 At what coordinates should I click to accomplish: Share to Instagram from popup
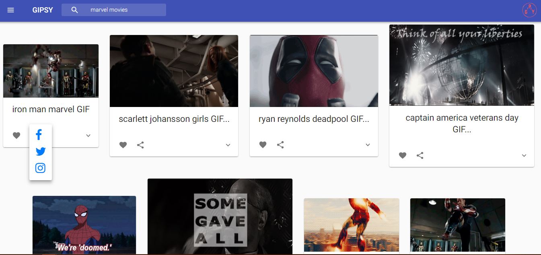40,168
